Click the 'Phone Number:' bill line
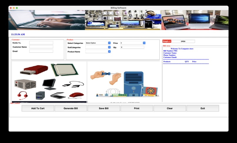Screen dimensions: 237x143 coord(170,55)
